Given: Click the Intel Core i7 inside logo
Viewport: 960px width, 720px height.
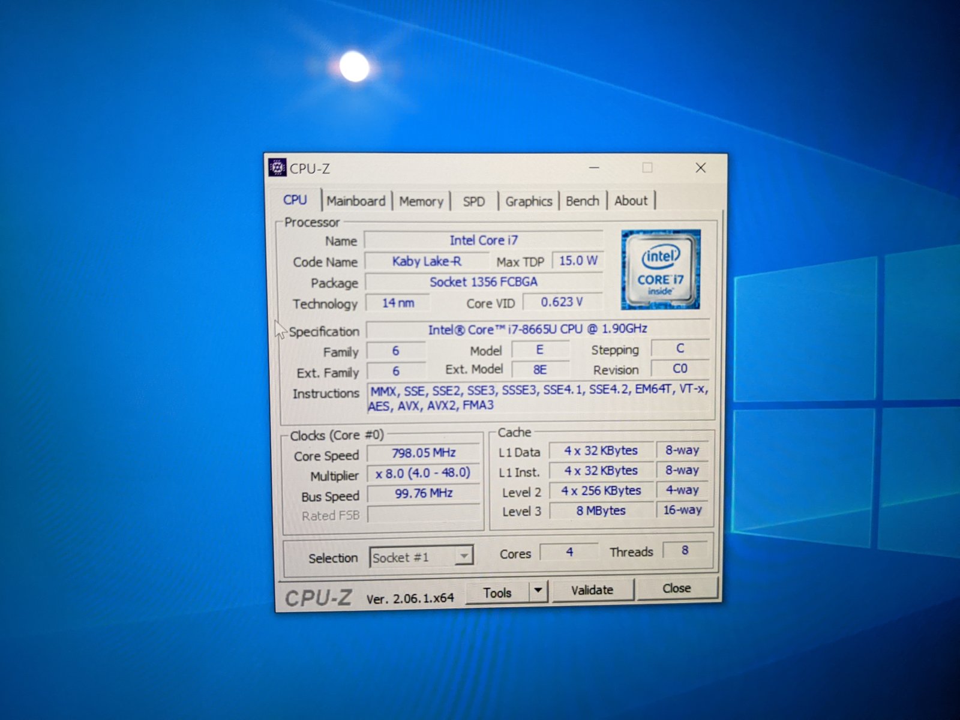Looking at the screenshot, I should point(661,269).
